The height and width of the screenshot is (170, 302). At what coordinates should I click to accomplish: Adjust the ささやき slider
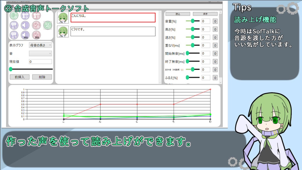(193, 69)
